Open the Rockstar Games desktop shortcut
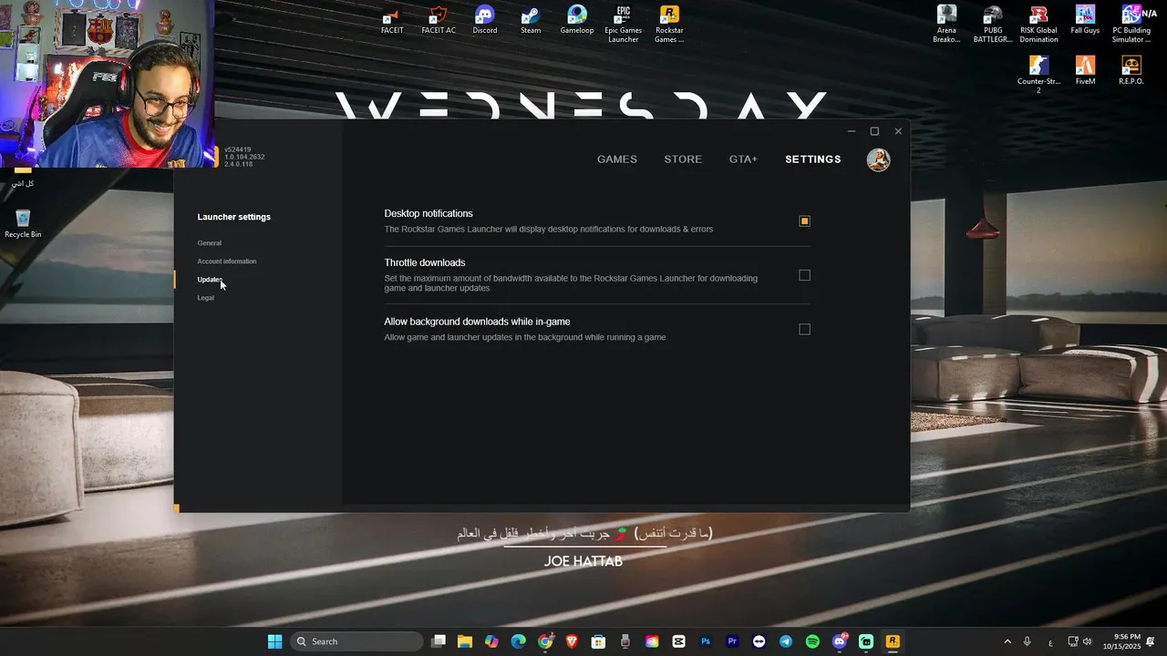The height and width of the screenshot is (656, 1167). [669, 25]
